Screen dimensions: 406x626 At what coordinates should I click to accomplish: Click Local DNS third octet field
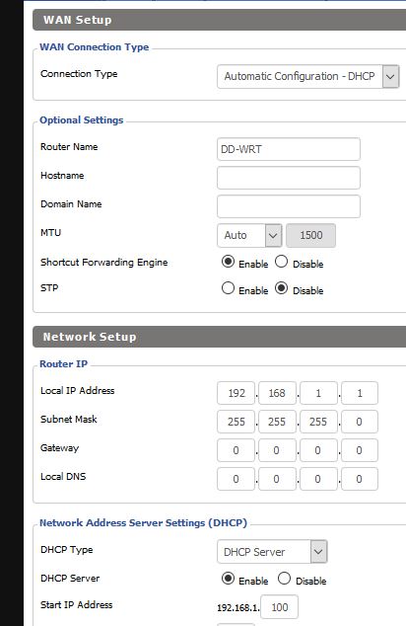pos(318,479)
